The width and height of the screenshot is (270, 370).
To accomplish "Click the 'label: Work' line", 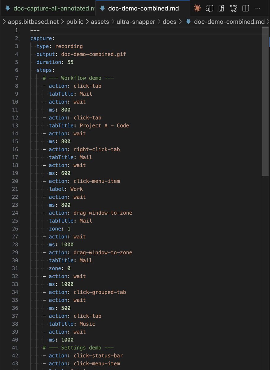I will (66, 189).
